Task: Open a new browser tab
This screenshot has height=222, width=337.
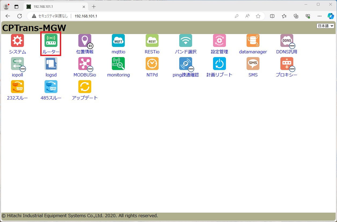Action: coord(94,7)
